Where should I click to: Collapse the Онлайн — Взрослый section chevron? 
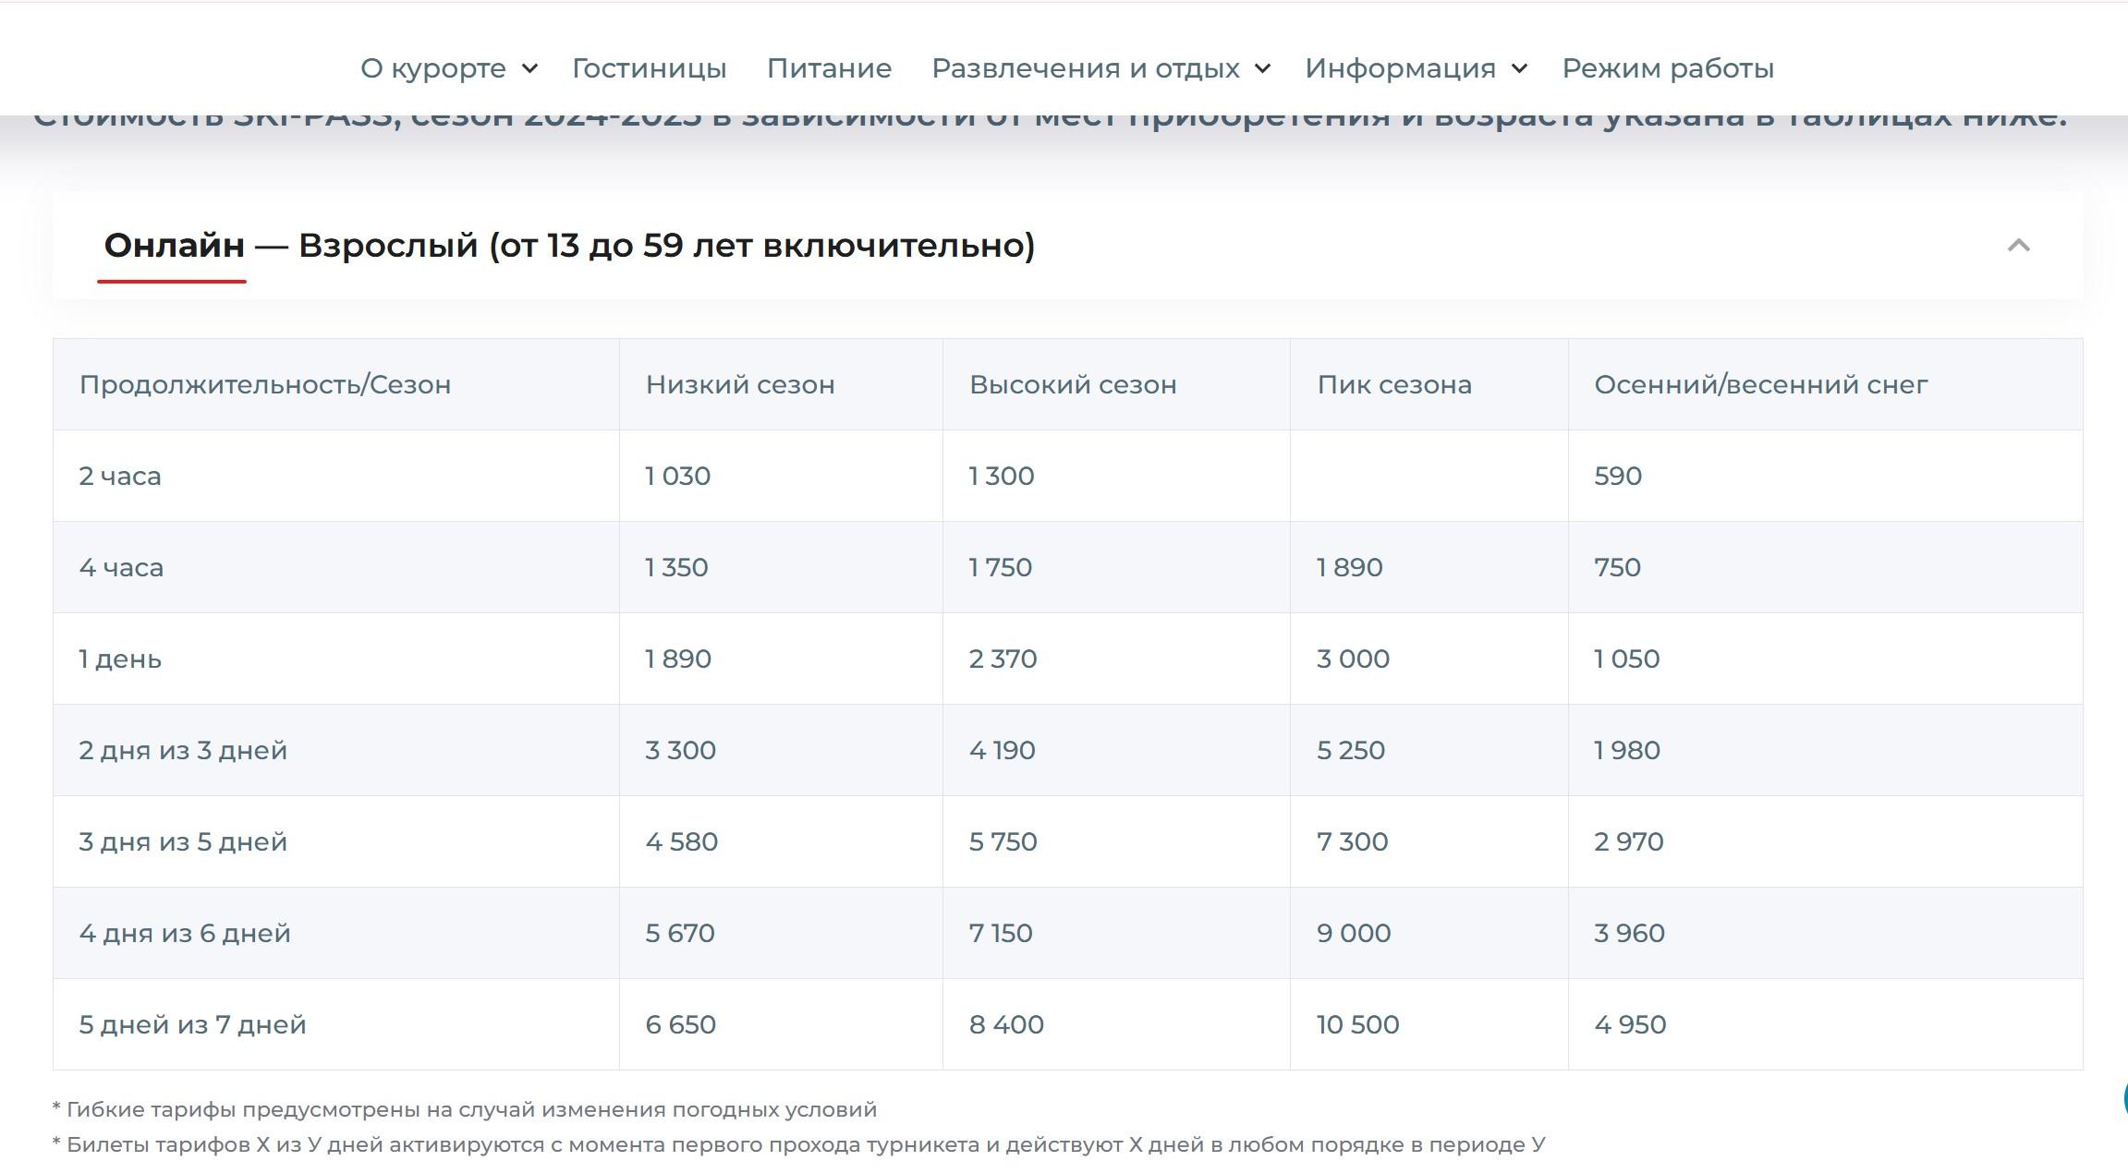2018,246
